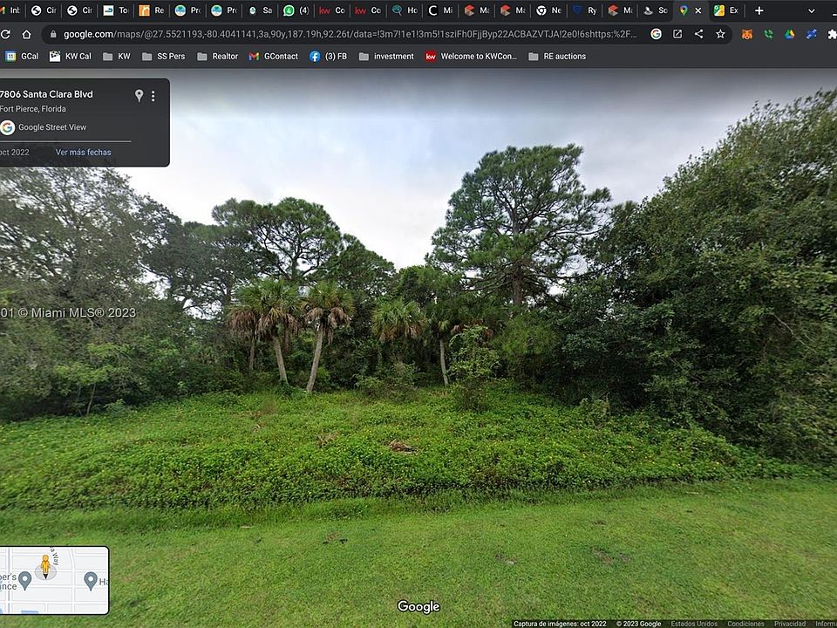
Task: Reload the page with the refresh icon
Action: pyautogui.click(x=6, y=34)
